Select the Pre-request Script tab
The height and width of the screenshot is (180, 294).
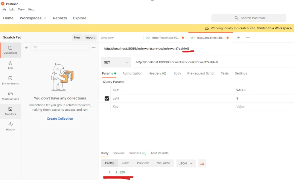(201, 73)
